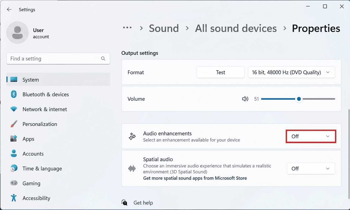Navigate to All sound devices breadcrumb
Image resolution: width=350 pixels, height=210 pixels.
236,28
